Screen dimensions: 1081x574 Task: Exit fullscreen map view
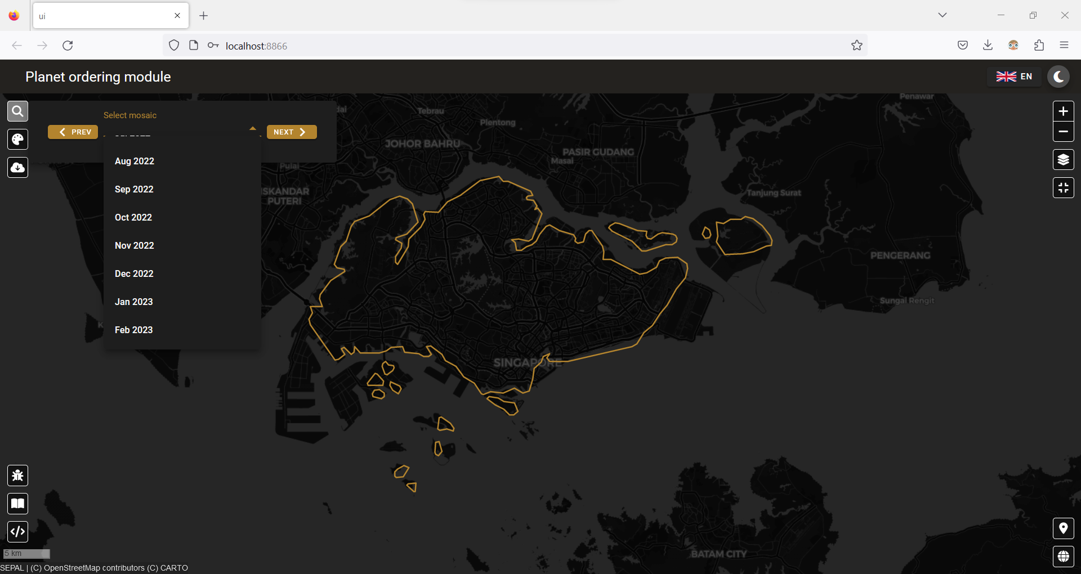[x=1063, y=188]
